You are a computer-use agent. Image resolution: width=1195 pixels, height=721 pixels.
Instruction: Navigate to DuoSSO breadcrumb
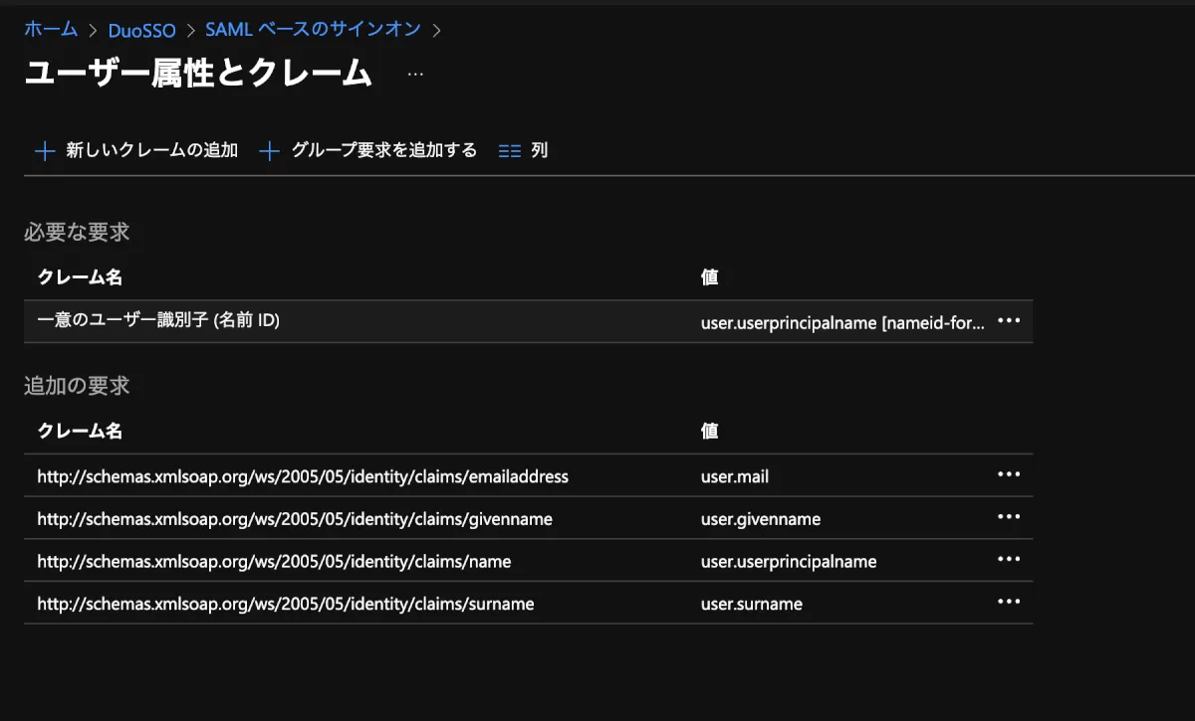click(x=141, y=30)
